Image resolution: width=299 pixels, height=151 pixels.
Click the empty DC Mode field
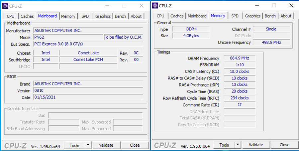(271, 36)
